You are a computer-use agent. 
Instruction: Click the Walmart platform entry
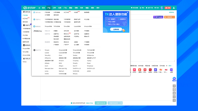click(x=61, y=71)
